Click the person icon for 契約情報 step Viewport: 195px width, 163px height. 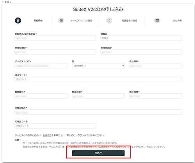click(x=18, y=21)
